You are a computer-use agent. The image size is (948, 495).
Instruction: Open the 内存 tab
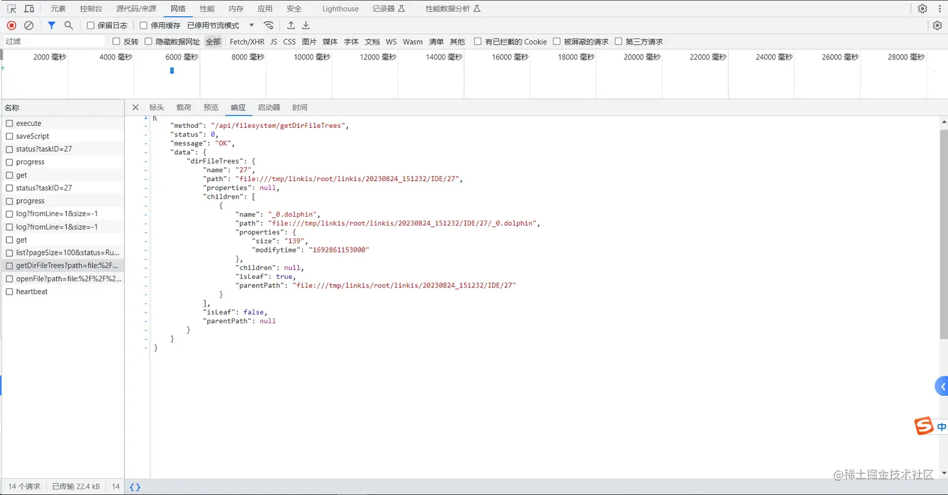tap(236, 9)
